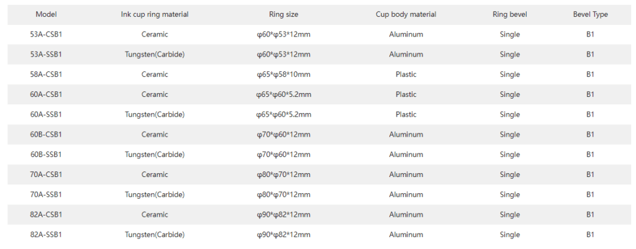
Task: Select model 82A-SSB1 row label
Action: (x=46, y=235)
